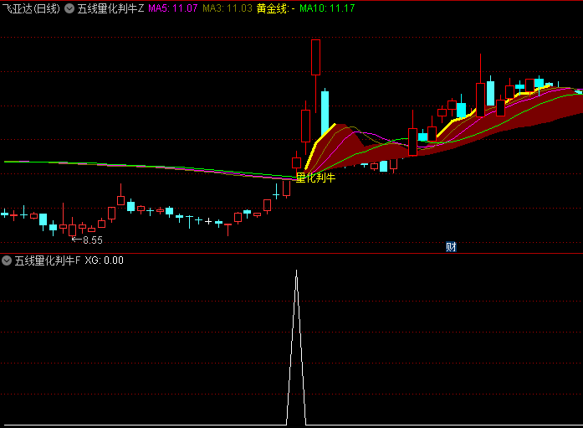The image size is (583, 428).
Task: Select the tallest red candlestick at peak
Action: click(x=315, y=57)
